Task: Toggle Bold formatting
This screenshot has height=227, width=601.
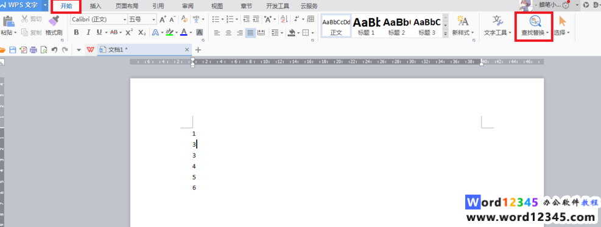Action: (76, 32)
